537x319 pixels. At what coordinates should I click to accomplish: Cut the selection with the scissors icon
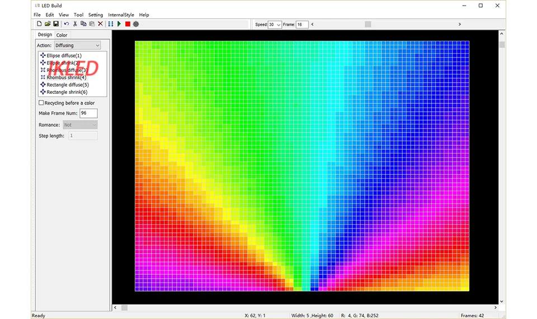pyautogui.click(x=75, y=24)
